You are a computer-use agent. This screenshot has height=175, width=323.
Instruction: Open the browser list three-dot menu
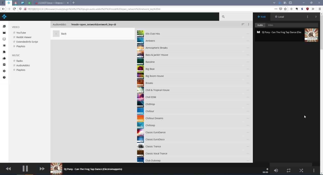pyautogui.click(x=249, y=24)
